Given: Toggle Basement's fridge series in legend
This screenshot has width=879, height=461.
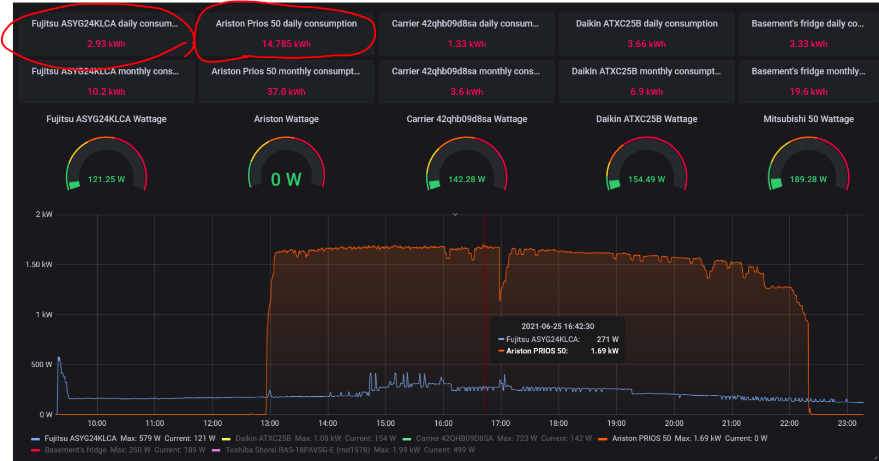Looking at the screenshot, I should [76, 450].
